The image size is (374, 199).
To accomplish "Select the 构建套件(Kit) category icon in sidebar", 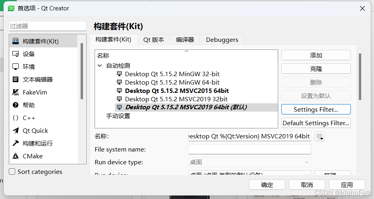I will pyautogui.click(x=16, y=41).
